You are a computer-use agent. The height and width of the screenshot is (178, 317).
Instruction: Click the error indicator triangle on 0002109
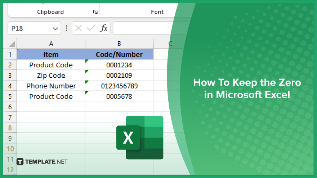coord(87,72)
